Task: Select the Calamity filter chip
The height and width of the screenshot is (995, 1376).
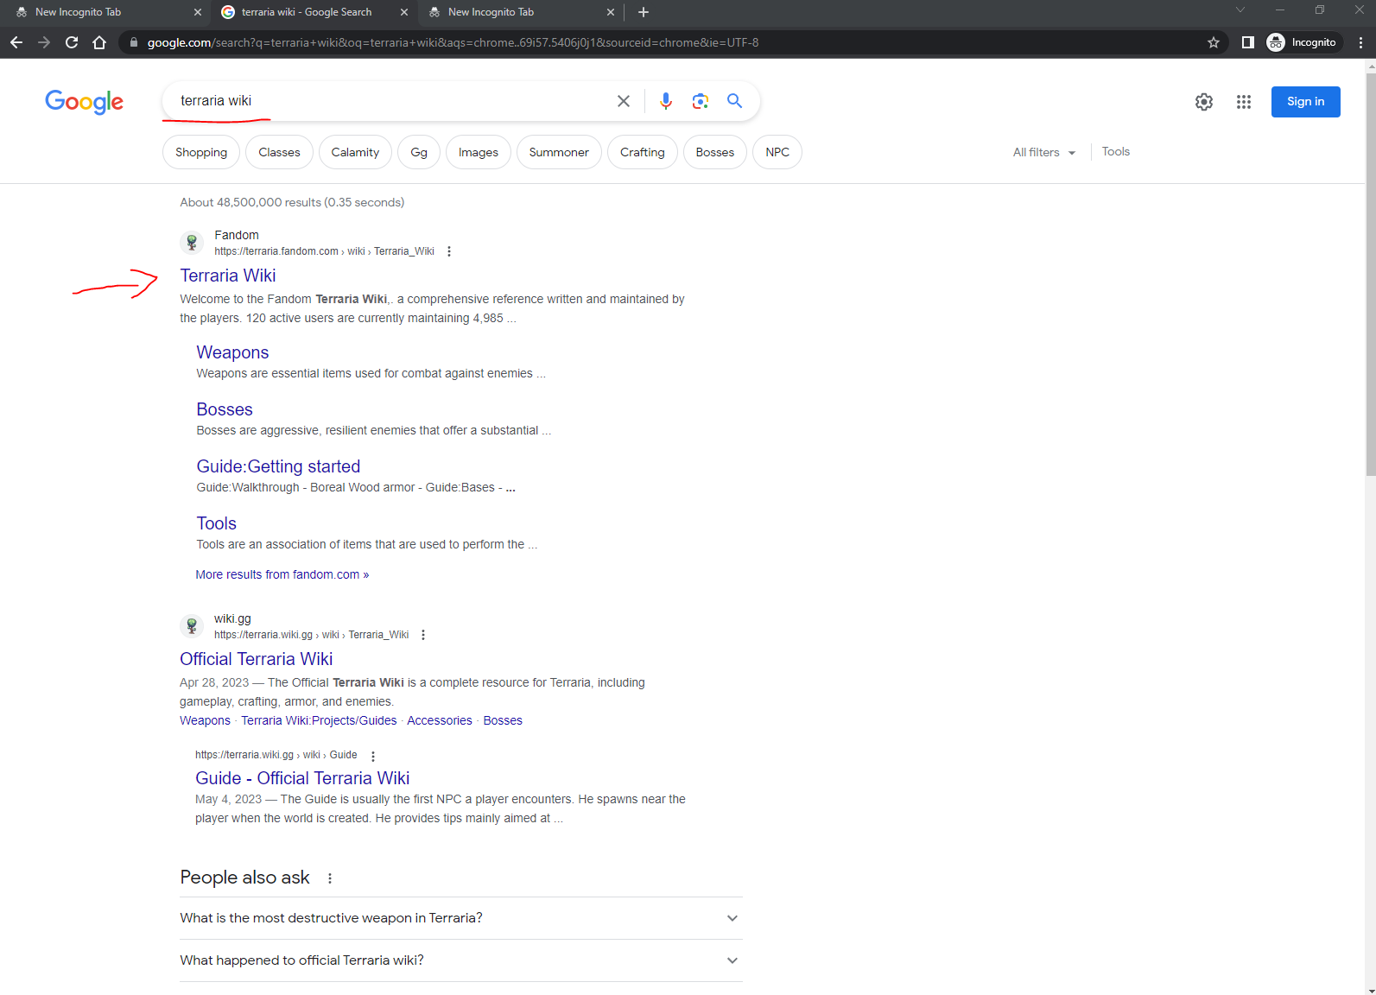Action: [x=355, y=152]
